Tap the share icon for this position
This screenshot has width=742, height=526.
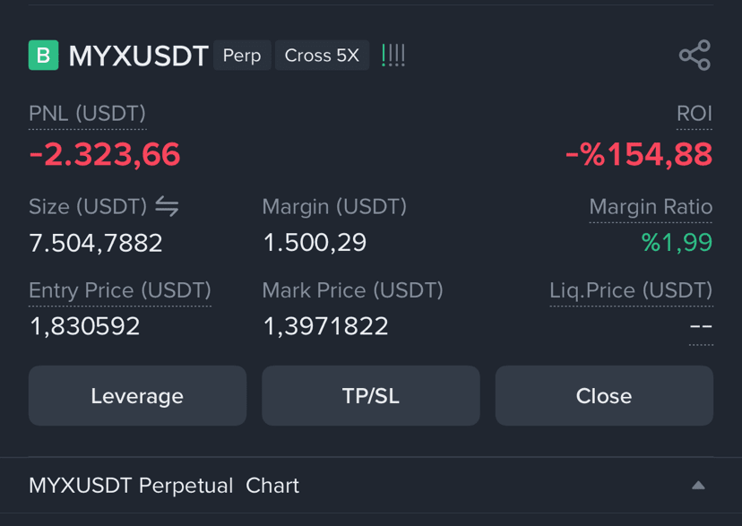695,56
